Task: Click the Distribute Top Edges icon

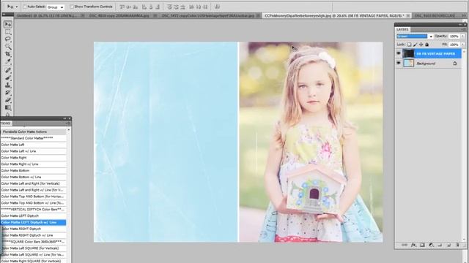Action: click(x=169, y=7)
